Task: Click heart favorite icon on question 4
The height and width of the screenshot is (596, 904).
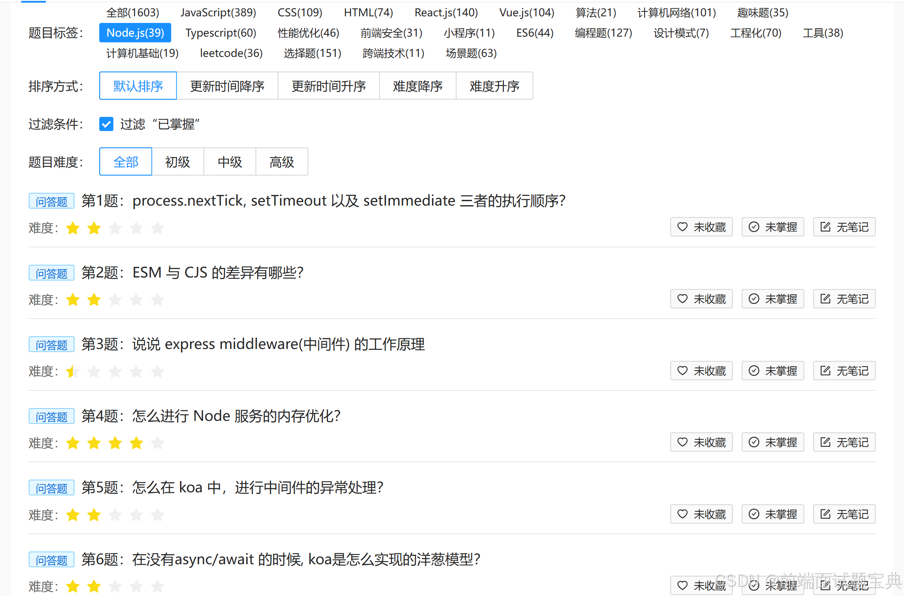Action: 682,442
